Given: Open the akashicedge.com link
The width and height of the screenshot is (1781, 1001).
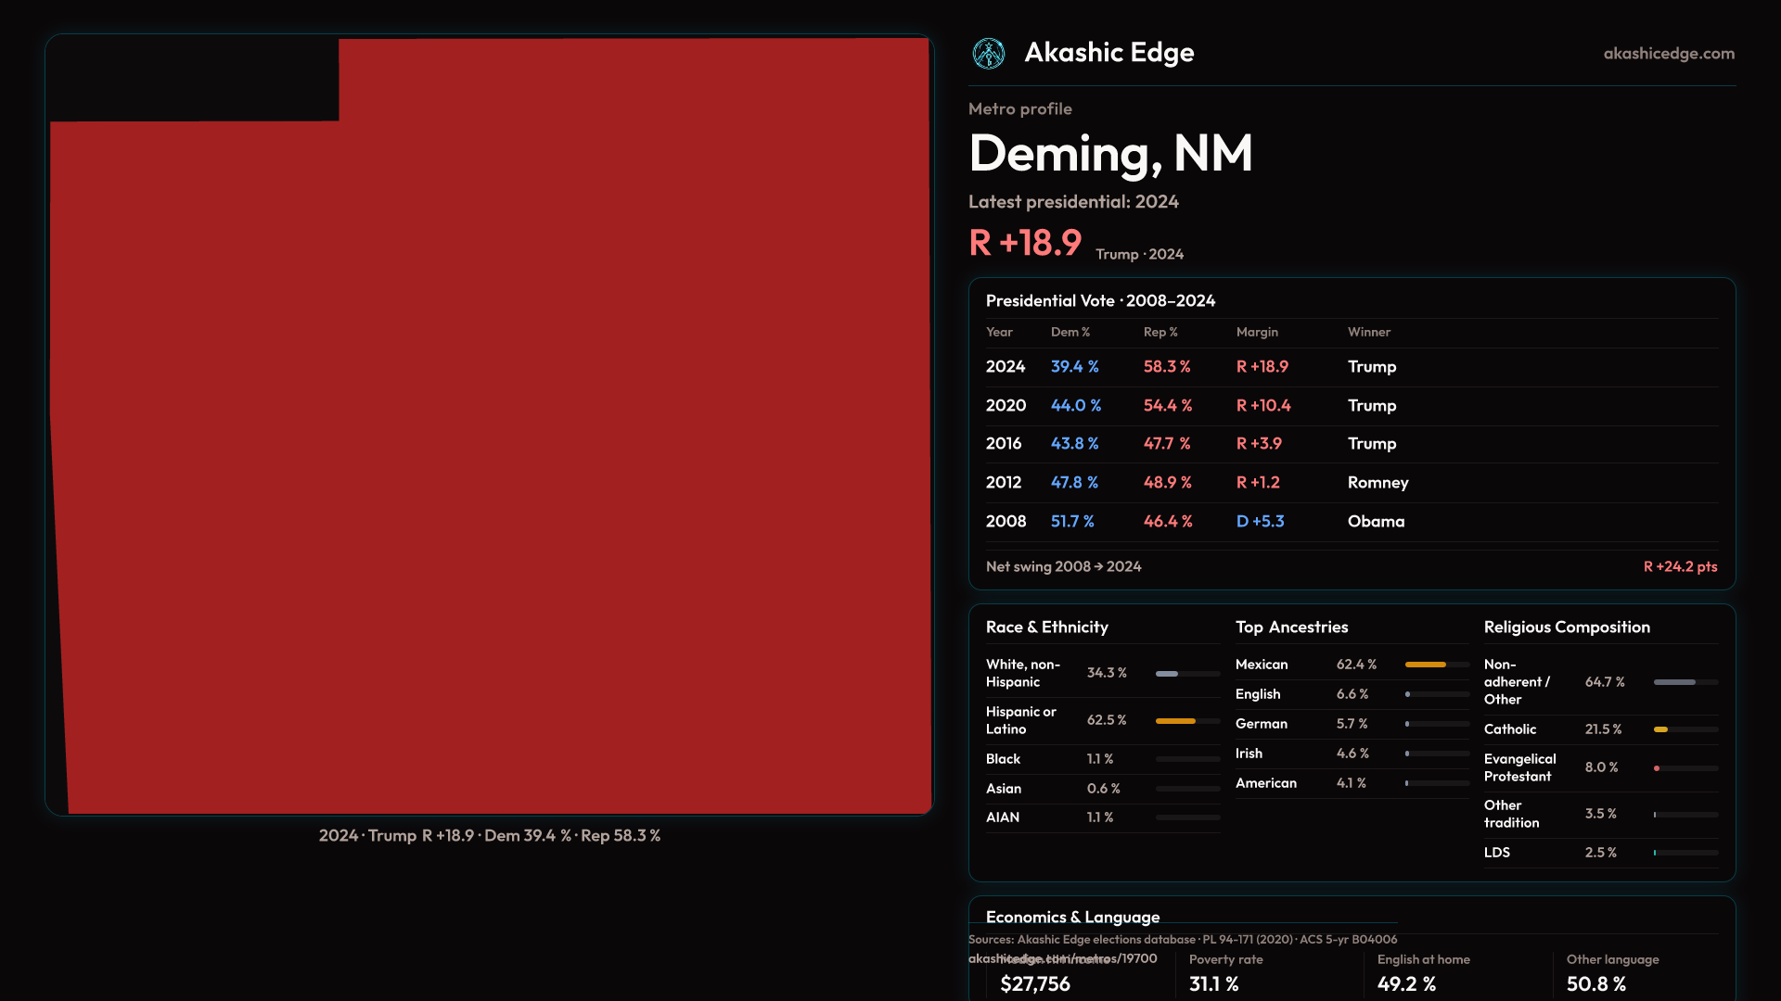Looking at the screenshot, I should [1668, 54].
